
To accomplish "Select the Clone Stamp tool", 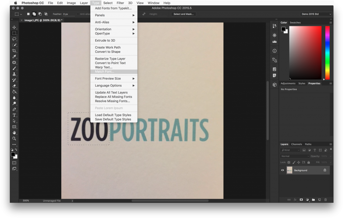I will [14, 74].
